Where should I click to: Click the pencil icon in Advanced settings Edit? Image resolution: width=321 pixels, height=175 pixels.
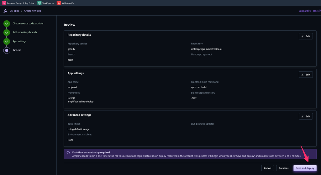(x=303, y=116)
